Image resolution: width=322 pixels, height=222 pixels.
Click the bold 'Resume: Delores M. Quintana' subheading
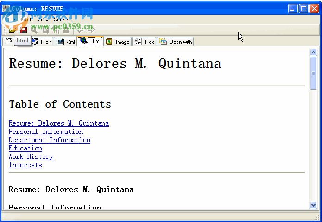71,190
